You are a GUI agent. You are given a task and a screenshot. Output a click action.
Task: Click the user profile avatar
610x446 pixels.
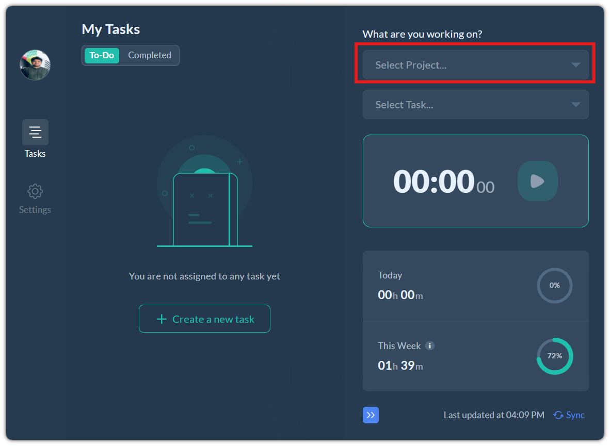pyautogui.click(x=35, y=65)
